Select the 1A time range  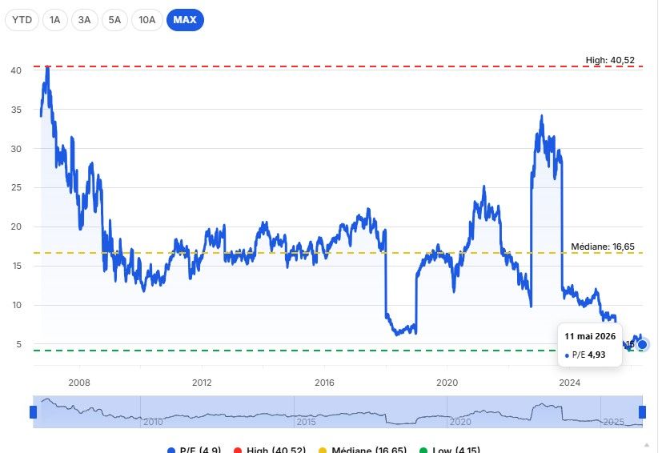point(55,20)
